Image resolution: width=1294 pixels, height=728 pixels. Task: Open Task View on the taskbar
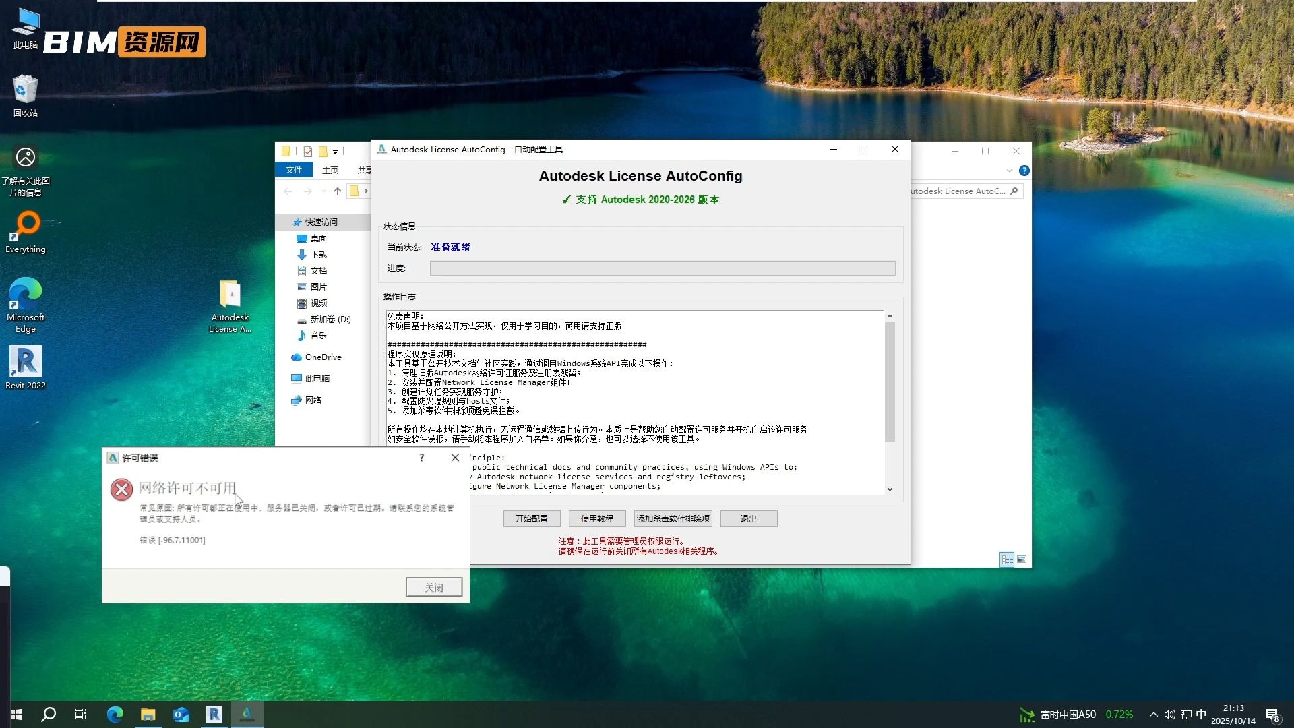[81, 715]
